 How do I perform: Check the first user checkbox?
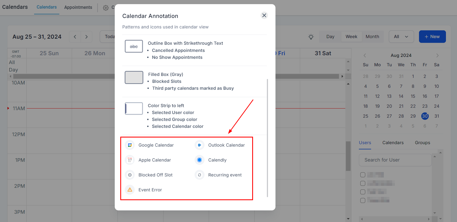click(x=362, y=175)
